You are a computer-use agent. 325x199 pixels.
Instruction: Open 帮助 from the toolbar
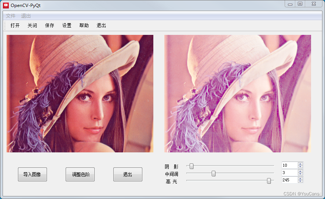tap(84, 25)
